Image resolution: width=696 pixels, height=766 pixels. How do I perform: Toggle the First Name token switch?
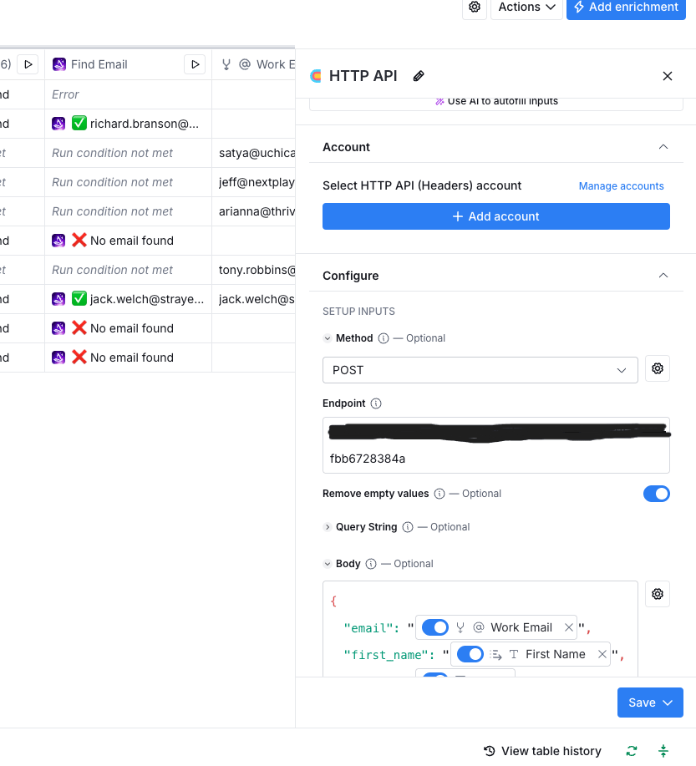pyautogui.click(x=470, y=654)
